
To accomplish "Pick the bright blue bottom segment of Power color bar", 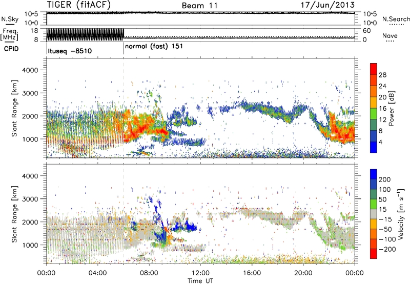I will tap(374, 147).
